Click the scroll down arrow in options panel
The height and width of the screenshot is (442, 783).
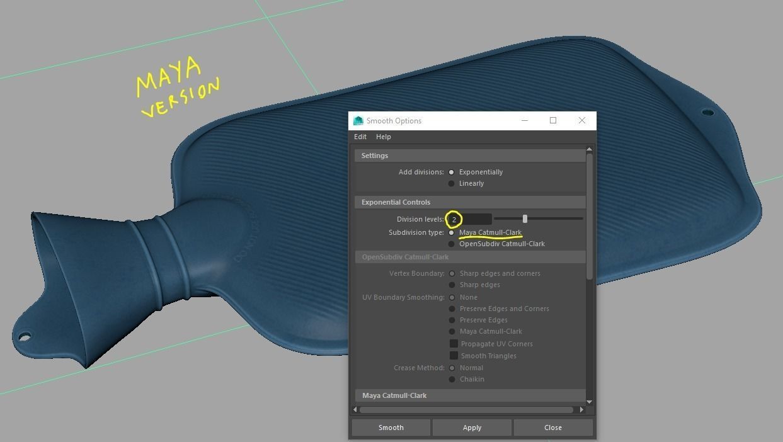590,402
